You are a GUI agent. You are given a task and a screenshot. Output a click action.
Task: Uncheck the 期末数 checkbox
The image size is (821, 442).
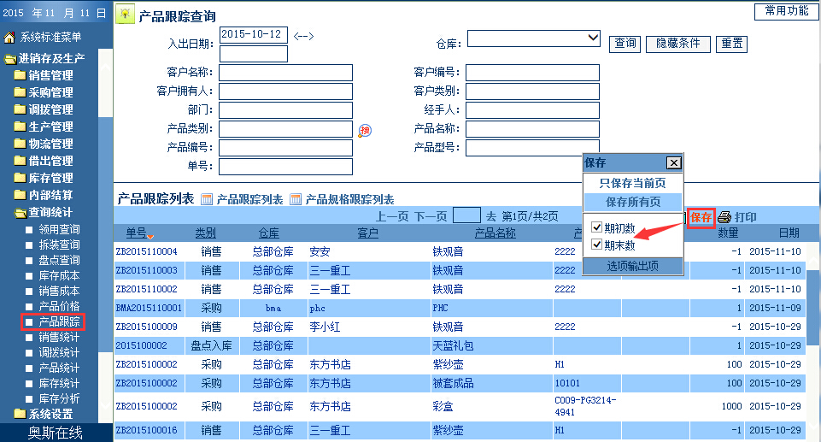point(597,245)
